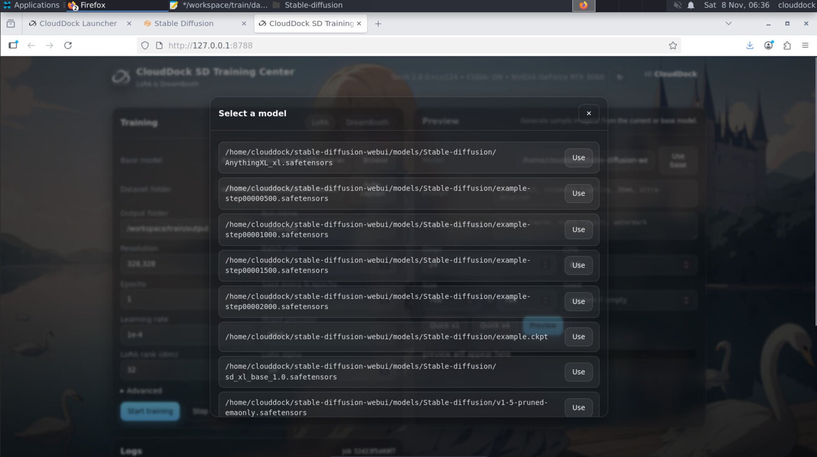
Task: Click the notification bell in the system tray
Action: point(691,6)
